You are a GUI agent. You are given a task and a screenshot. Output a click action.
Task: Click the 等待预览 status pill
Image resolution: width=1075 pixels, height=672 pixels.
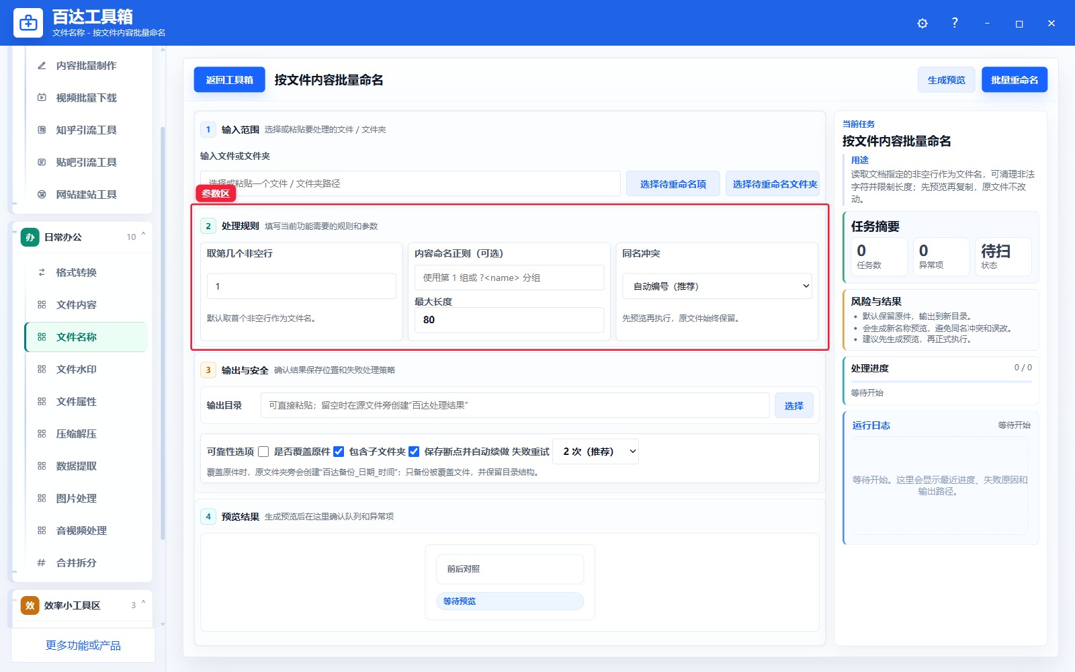[510, 601]
